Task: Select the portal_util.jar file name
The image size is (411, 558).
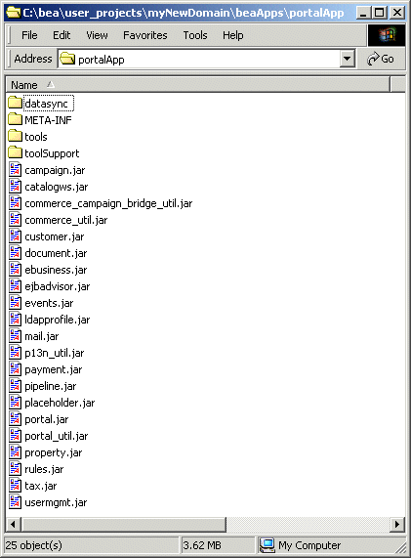Action: point(57,436)
